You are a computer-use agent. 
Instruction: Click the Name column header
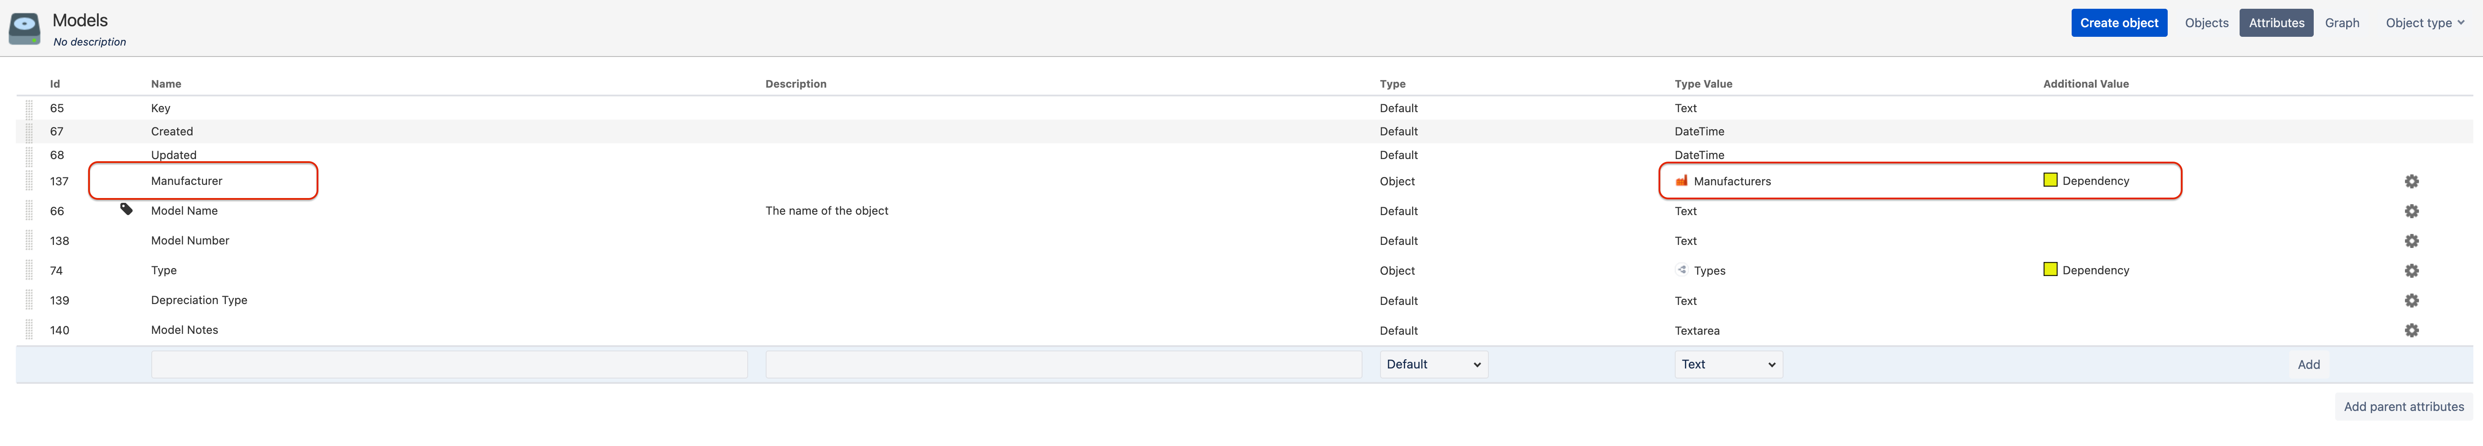point(166,84)
